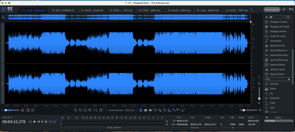The height and width of the screenshot is (132, 295).
Task: Collapse the waveform overview strip
Action: 3,17
